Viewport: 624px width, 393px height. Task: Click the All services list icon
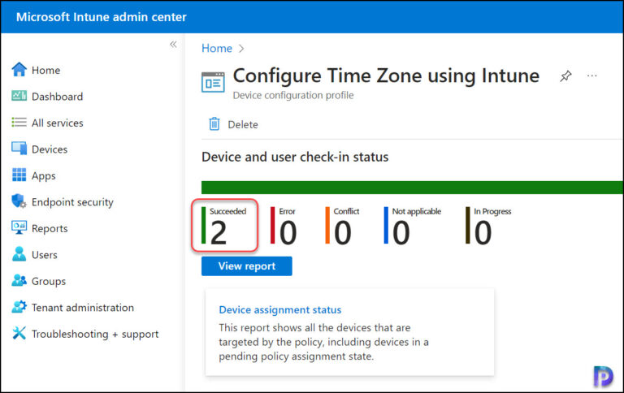pyautogui.click(x=19, y=123)
